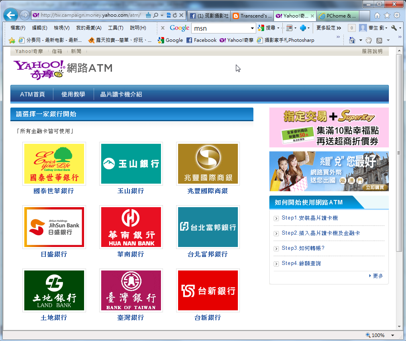Image resolution: width=406 pixels, height=341 pixels.
Task: Switch to the Transcend's tab
Action: tap(252, 16)
